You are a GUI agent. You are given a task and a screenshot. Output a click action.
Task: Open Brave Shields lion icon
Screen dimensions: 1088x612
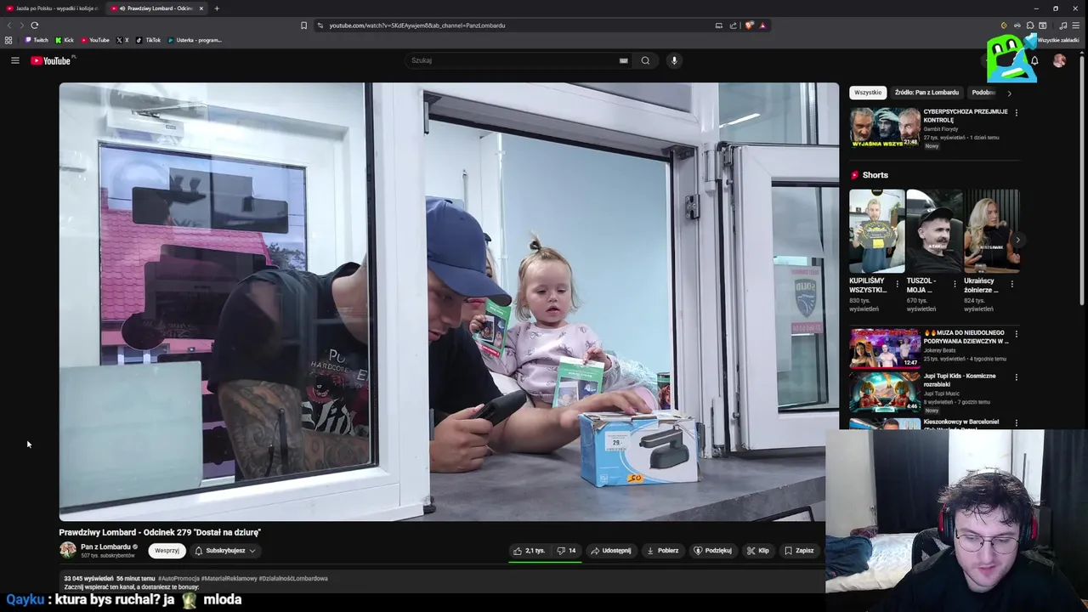pyautogui.click(x=749, y=25)
